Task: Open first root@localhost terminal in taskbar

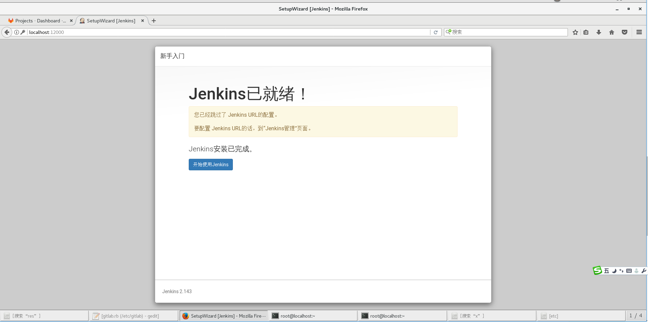Action: (313, 316)
